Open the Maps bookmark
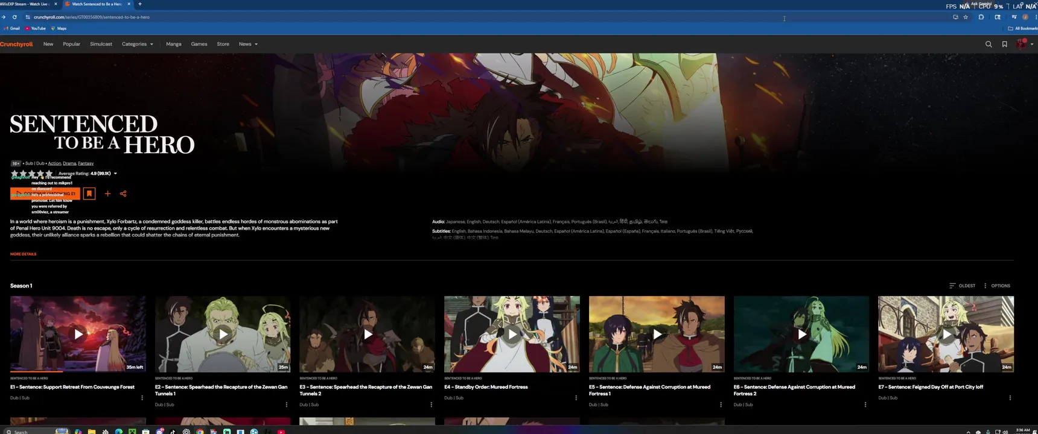 (59, 28)
